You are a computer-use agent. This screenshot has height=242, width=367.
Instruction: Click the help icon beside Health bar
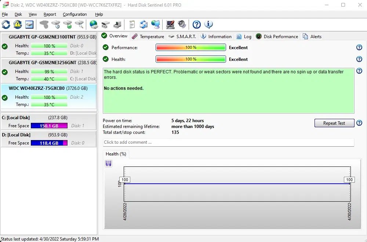[359, 59]
